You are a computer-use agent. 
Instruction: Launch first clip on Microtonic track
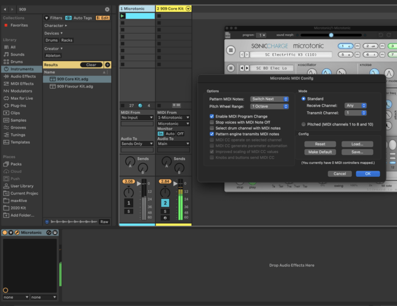pos(122,16)
